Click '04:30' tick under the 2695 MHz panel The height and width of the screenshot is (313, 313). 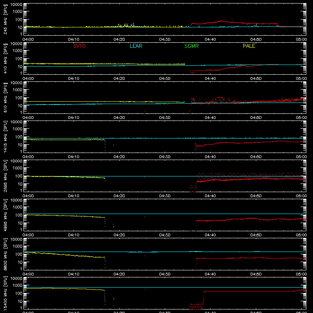pyautogui.click(x=165, y=196)
